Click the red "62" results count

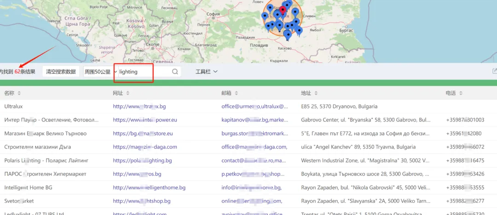point(17,72)
